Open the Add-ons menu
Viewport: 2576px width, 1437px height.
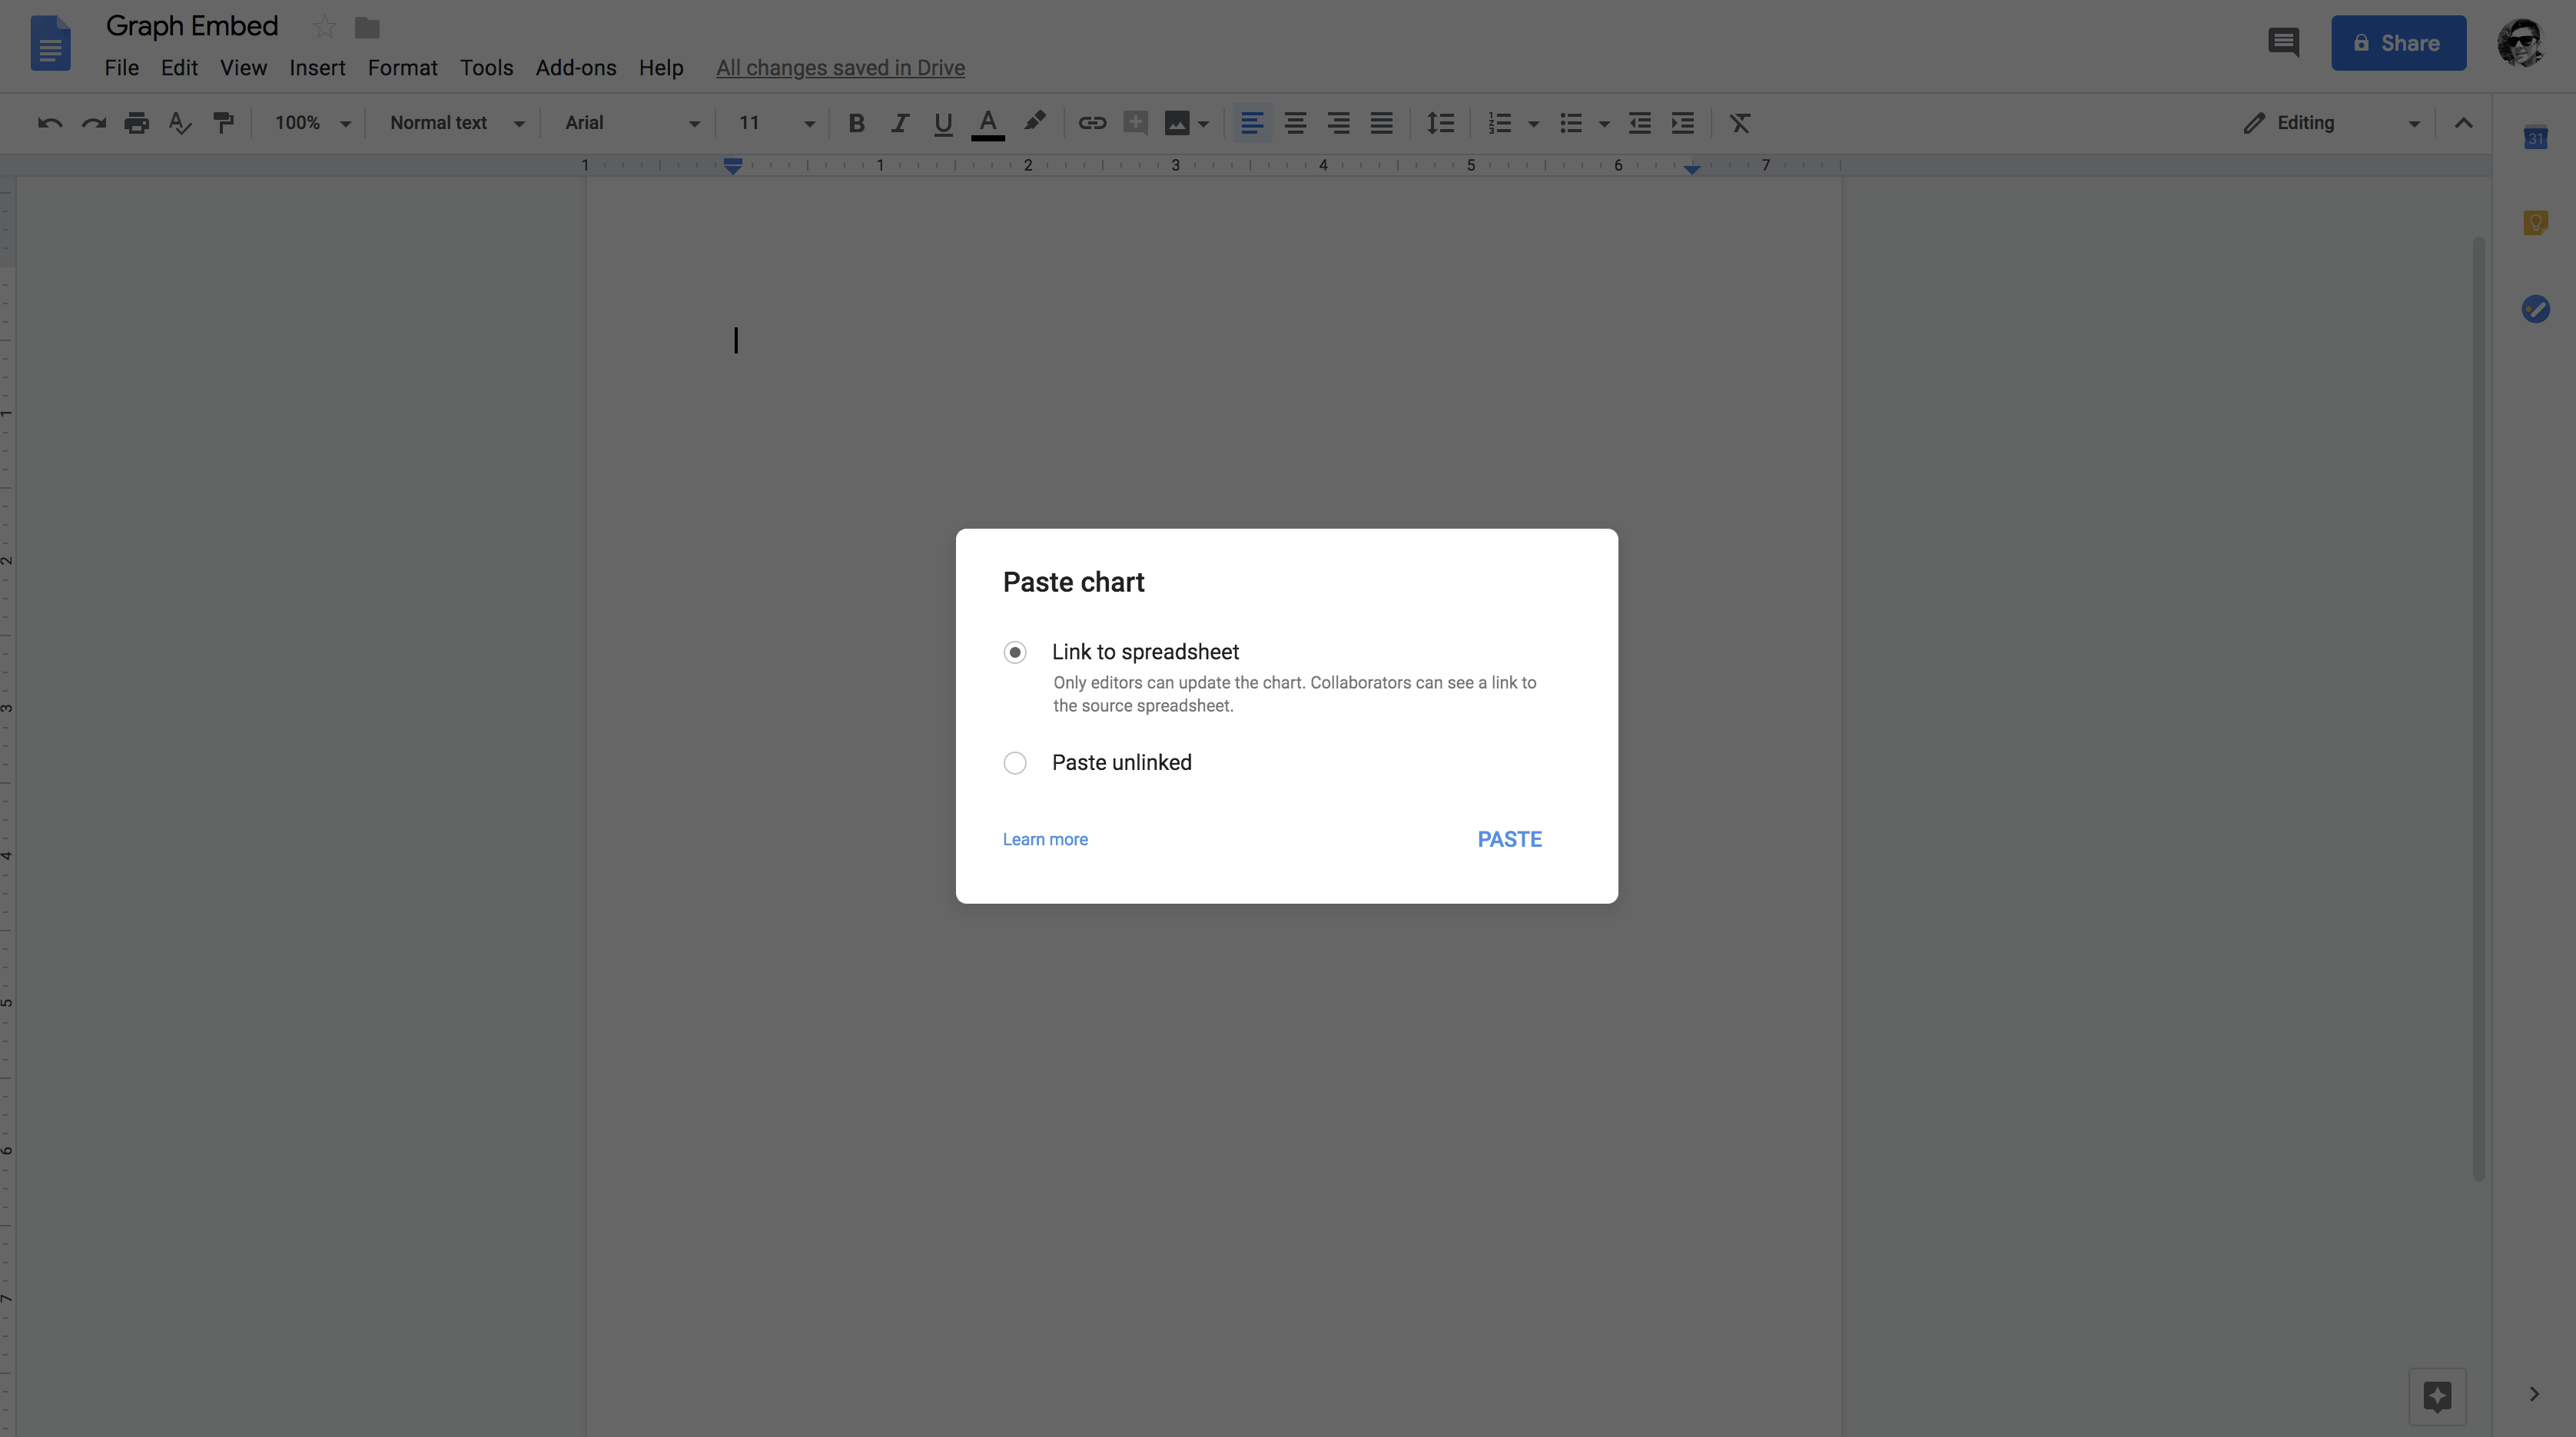point(576,68)
